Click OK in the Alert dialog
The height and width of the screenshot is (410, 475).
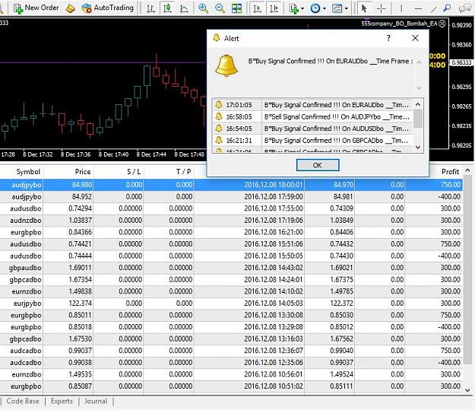318,165
